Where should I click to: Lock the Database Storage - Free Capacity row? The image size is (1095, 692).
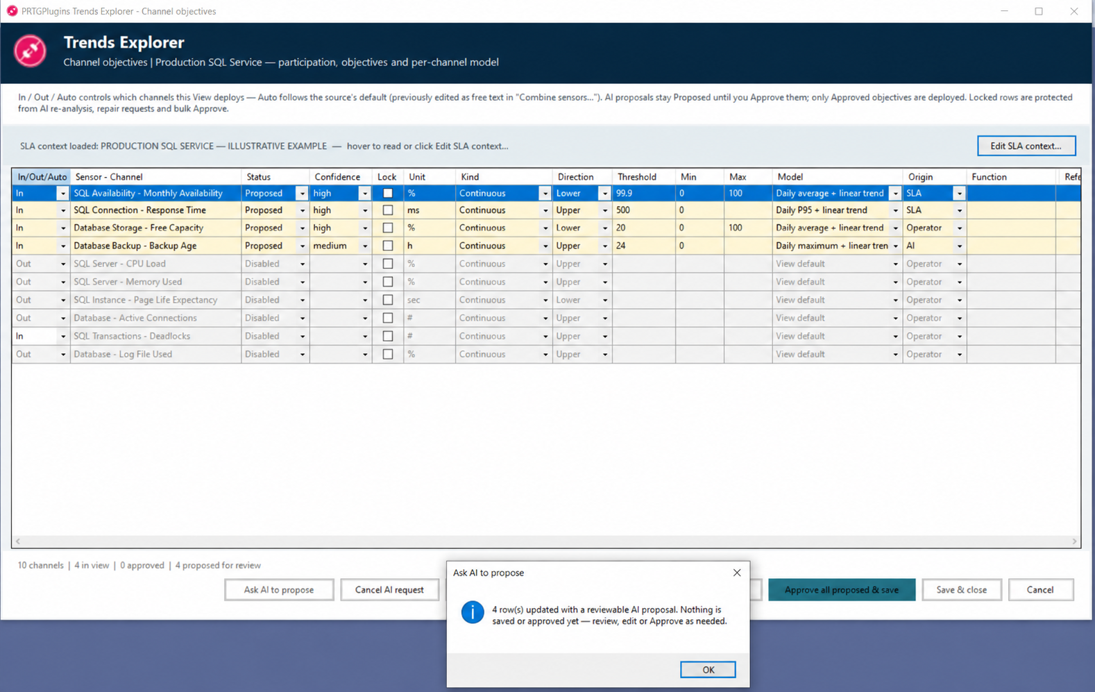[388, 228]
